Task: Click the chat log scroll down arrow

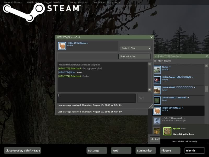Action: point(150,90)
